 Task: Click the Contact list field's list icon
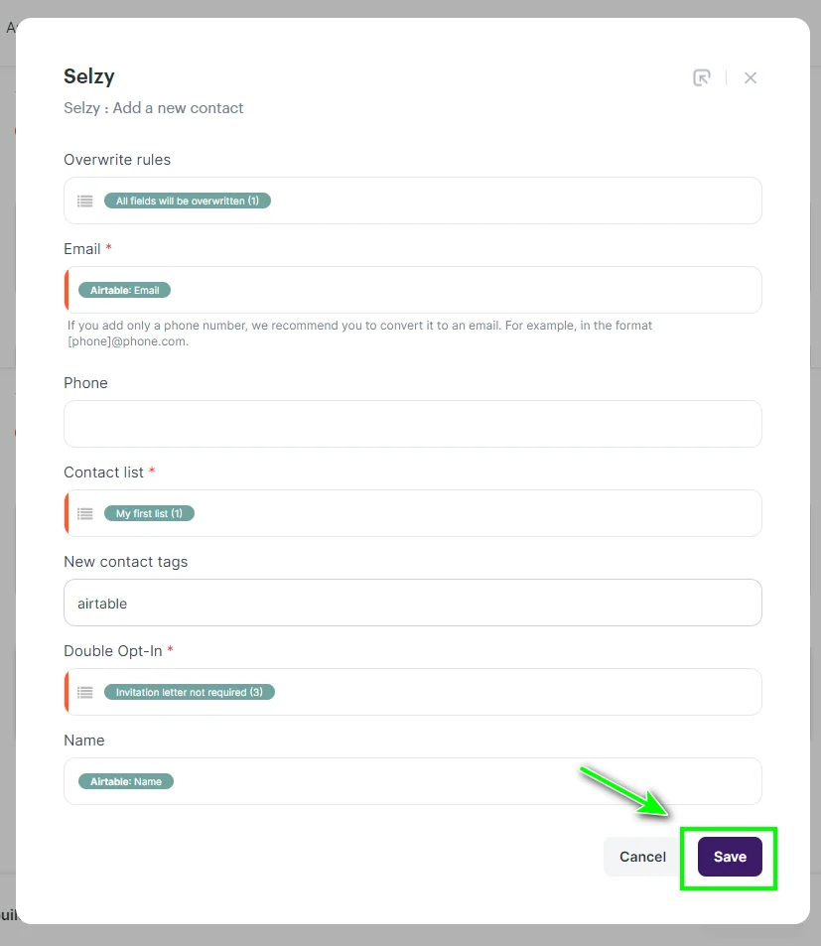(84, 513)
